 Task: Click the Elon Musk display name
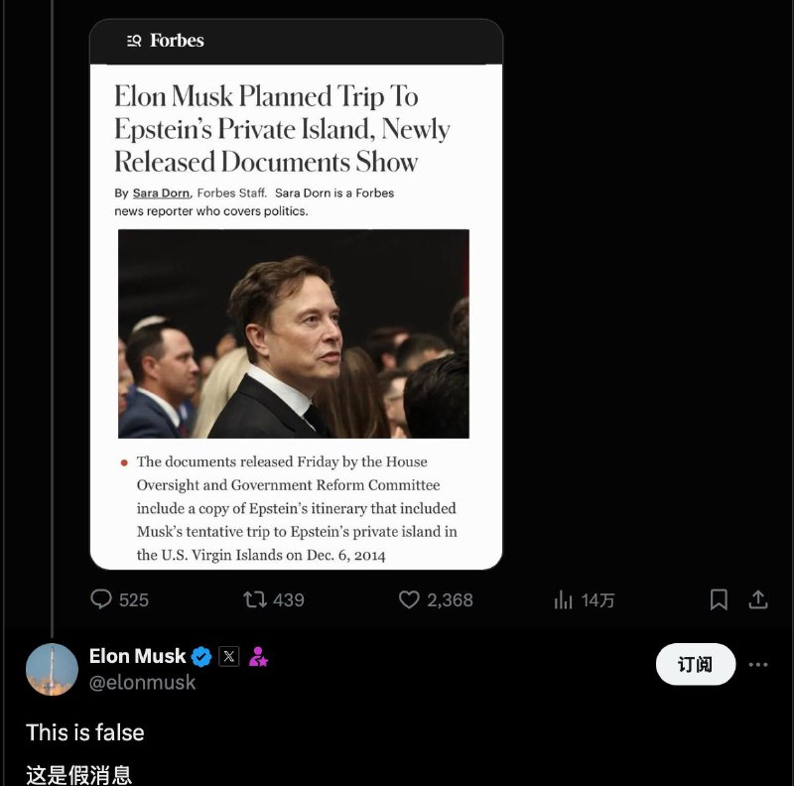click(137, 656)
